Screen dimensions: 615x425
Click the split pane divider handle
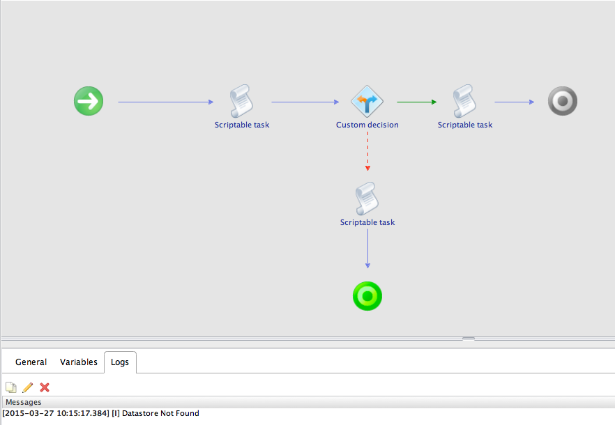468,339
